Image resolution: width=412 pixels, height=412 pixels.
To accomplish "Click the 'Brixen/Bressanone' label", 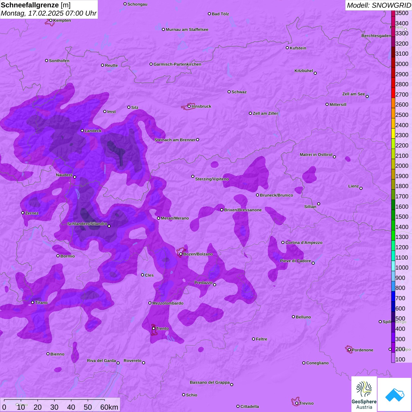I will coord(243,210).
